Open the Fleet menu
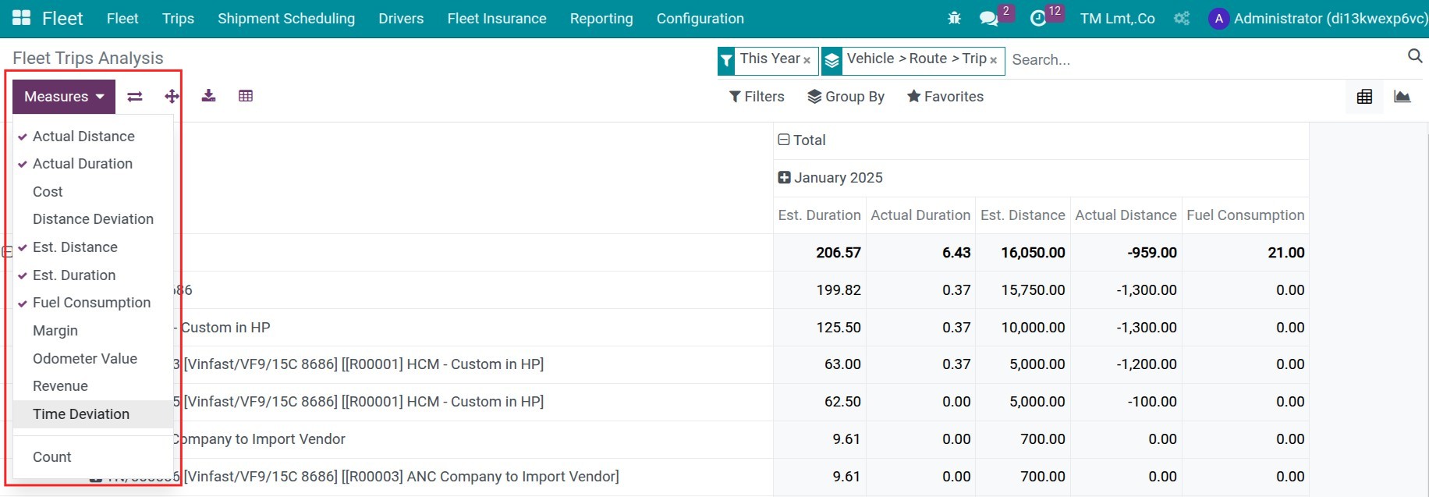Image resolution: width=1429 pixels, height=497 pixels. 122,19
